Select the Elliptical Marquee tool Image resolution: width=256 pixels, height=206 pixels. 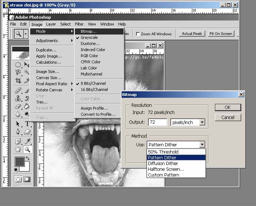click(18, 65)
